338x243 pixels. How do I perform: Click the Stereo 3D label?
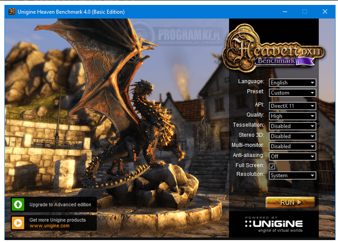(x=251, y=135)
